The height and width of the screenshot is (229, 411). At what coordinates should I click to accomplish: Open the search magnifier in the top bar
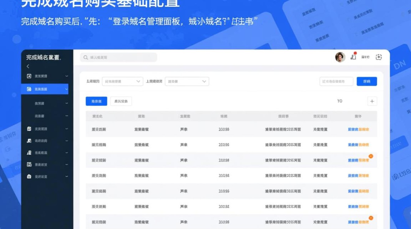85,57
